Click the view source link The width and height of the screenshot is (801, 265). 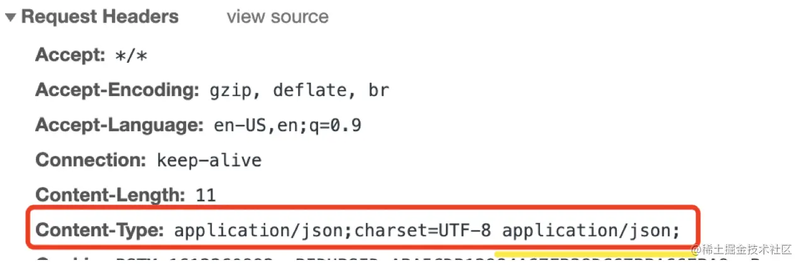point(278,17)
